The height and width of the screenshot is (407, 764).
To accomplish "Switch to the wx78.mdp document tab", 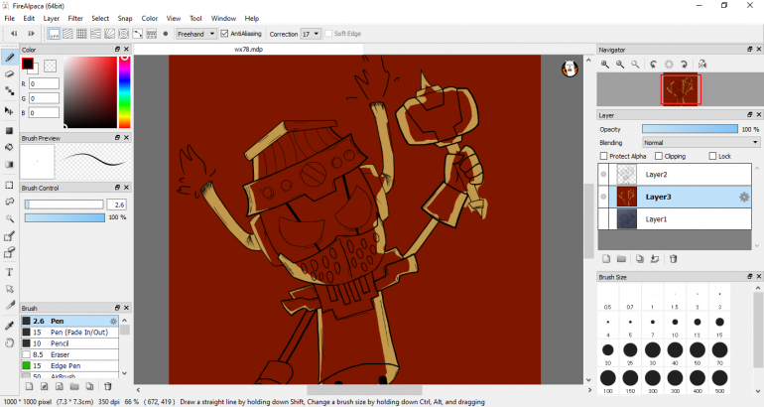I will (248, 48).
